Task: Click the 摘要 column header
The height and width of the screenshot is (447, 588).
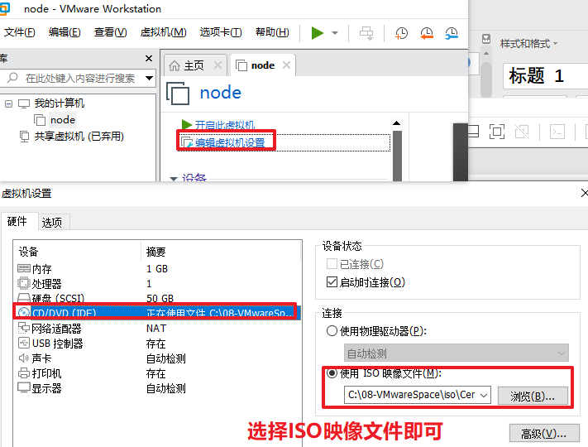Action: (222, 252)
